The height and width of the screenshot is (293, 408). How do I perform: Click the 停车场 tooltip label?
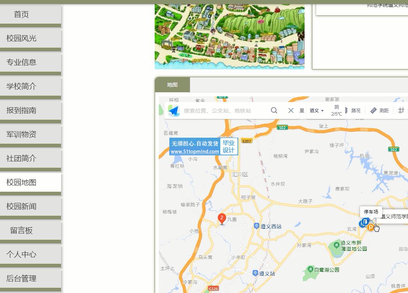tap(371, 212)
